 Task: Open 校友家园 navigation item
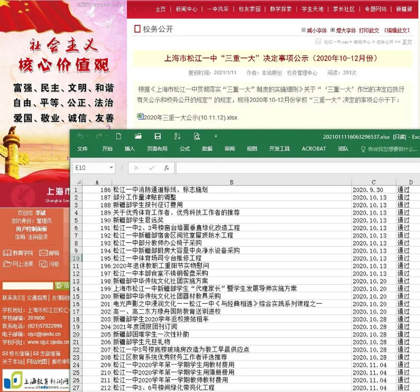(249, 9)
